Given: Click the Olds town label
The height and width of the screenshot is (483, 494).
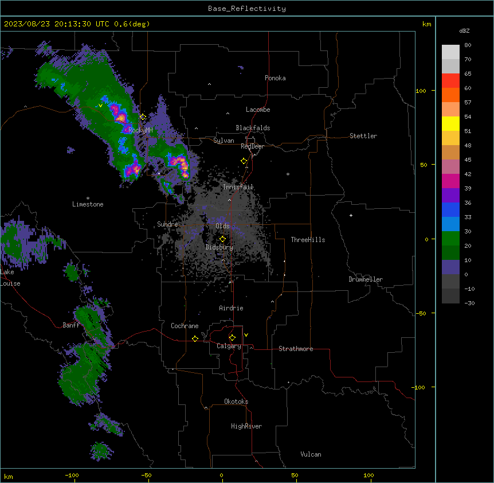Looking at the screenshot, I should click(222, 226).
